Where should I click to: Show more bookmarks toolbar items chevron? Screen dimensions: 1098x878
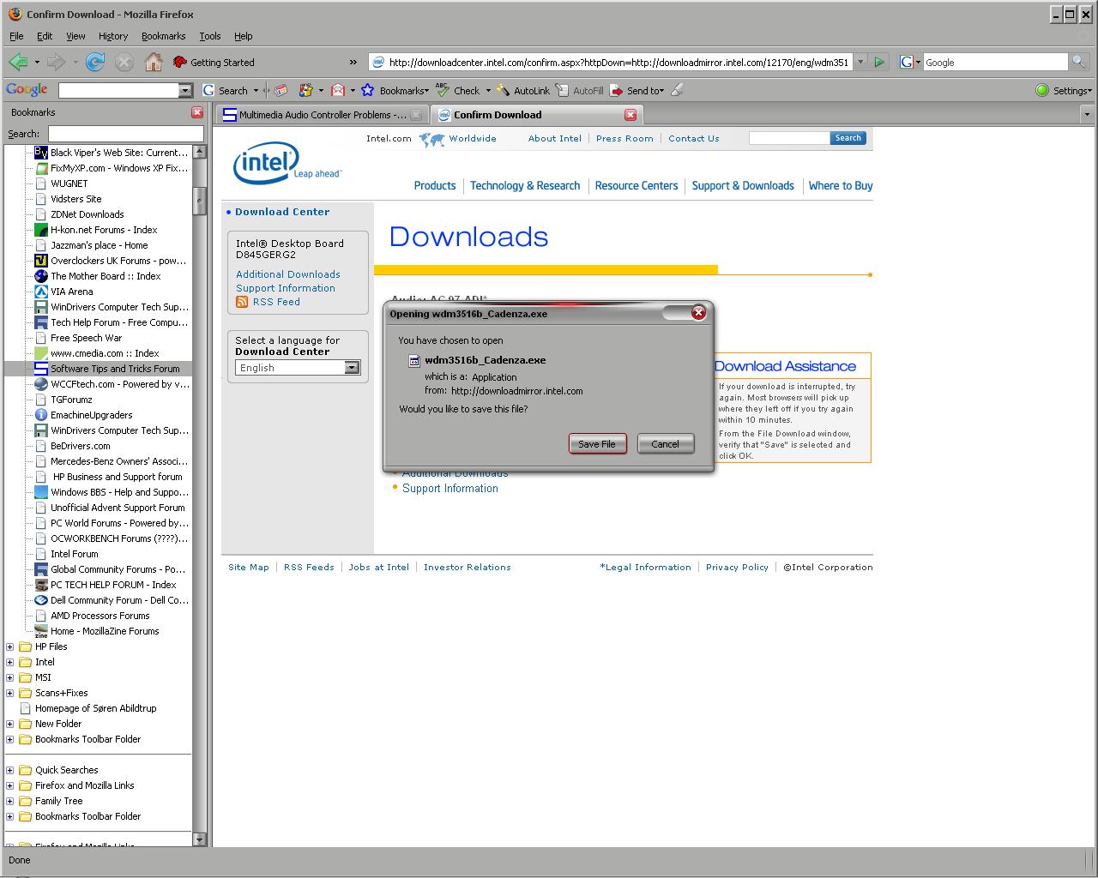click(x=353, y=63)
